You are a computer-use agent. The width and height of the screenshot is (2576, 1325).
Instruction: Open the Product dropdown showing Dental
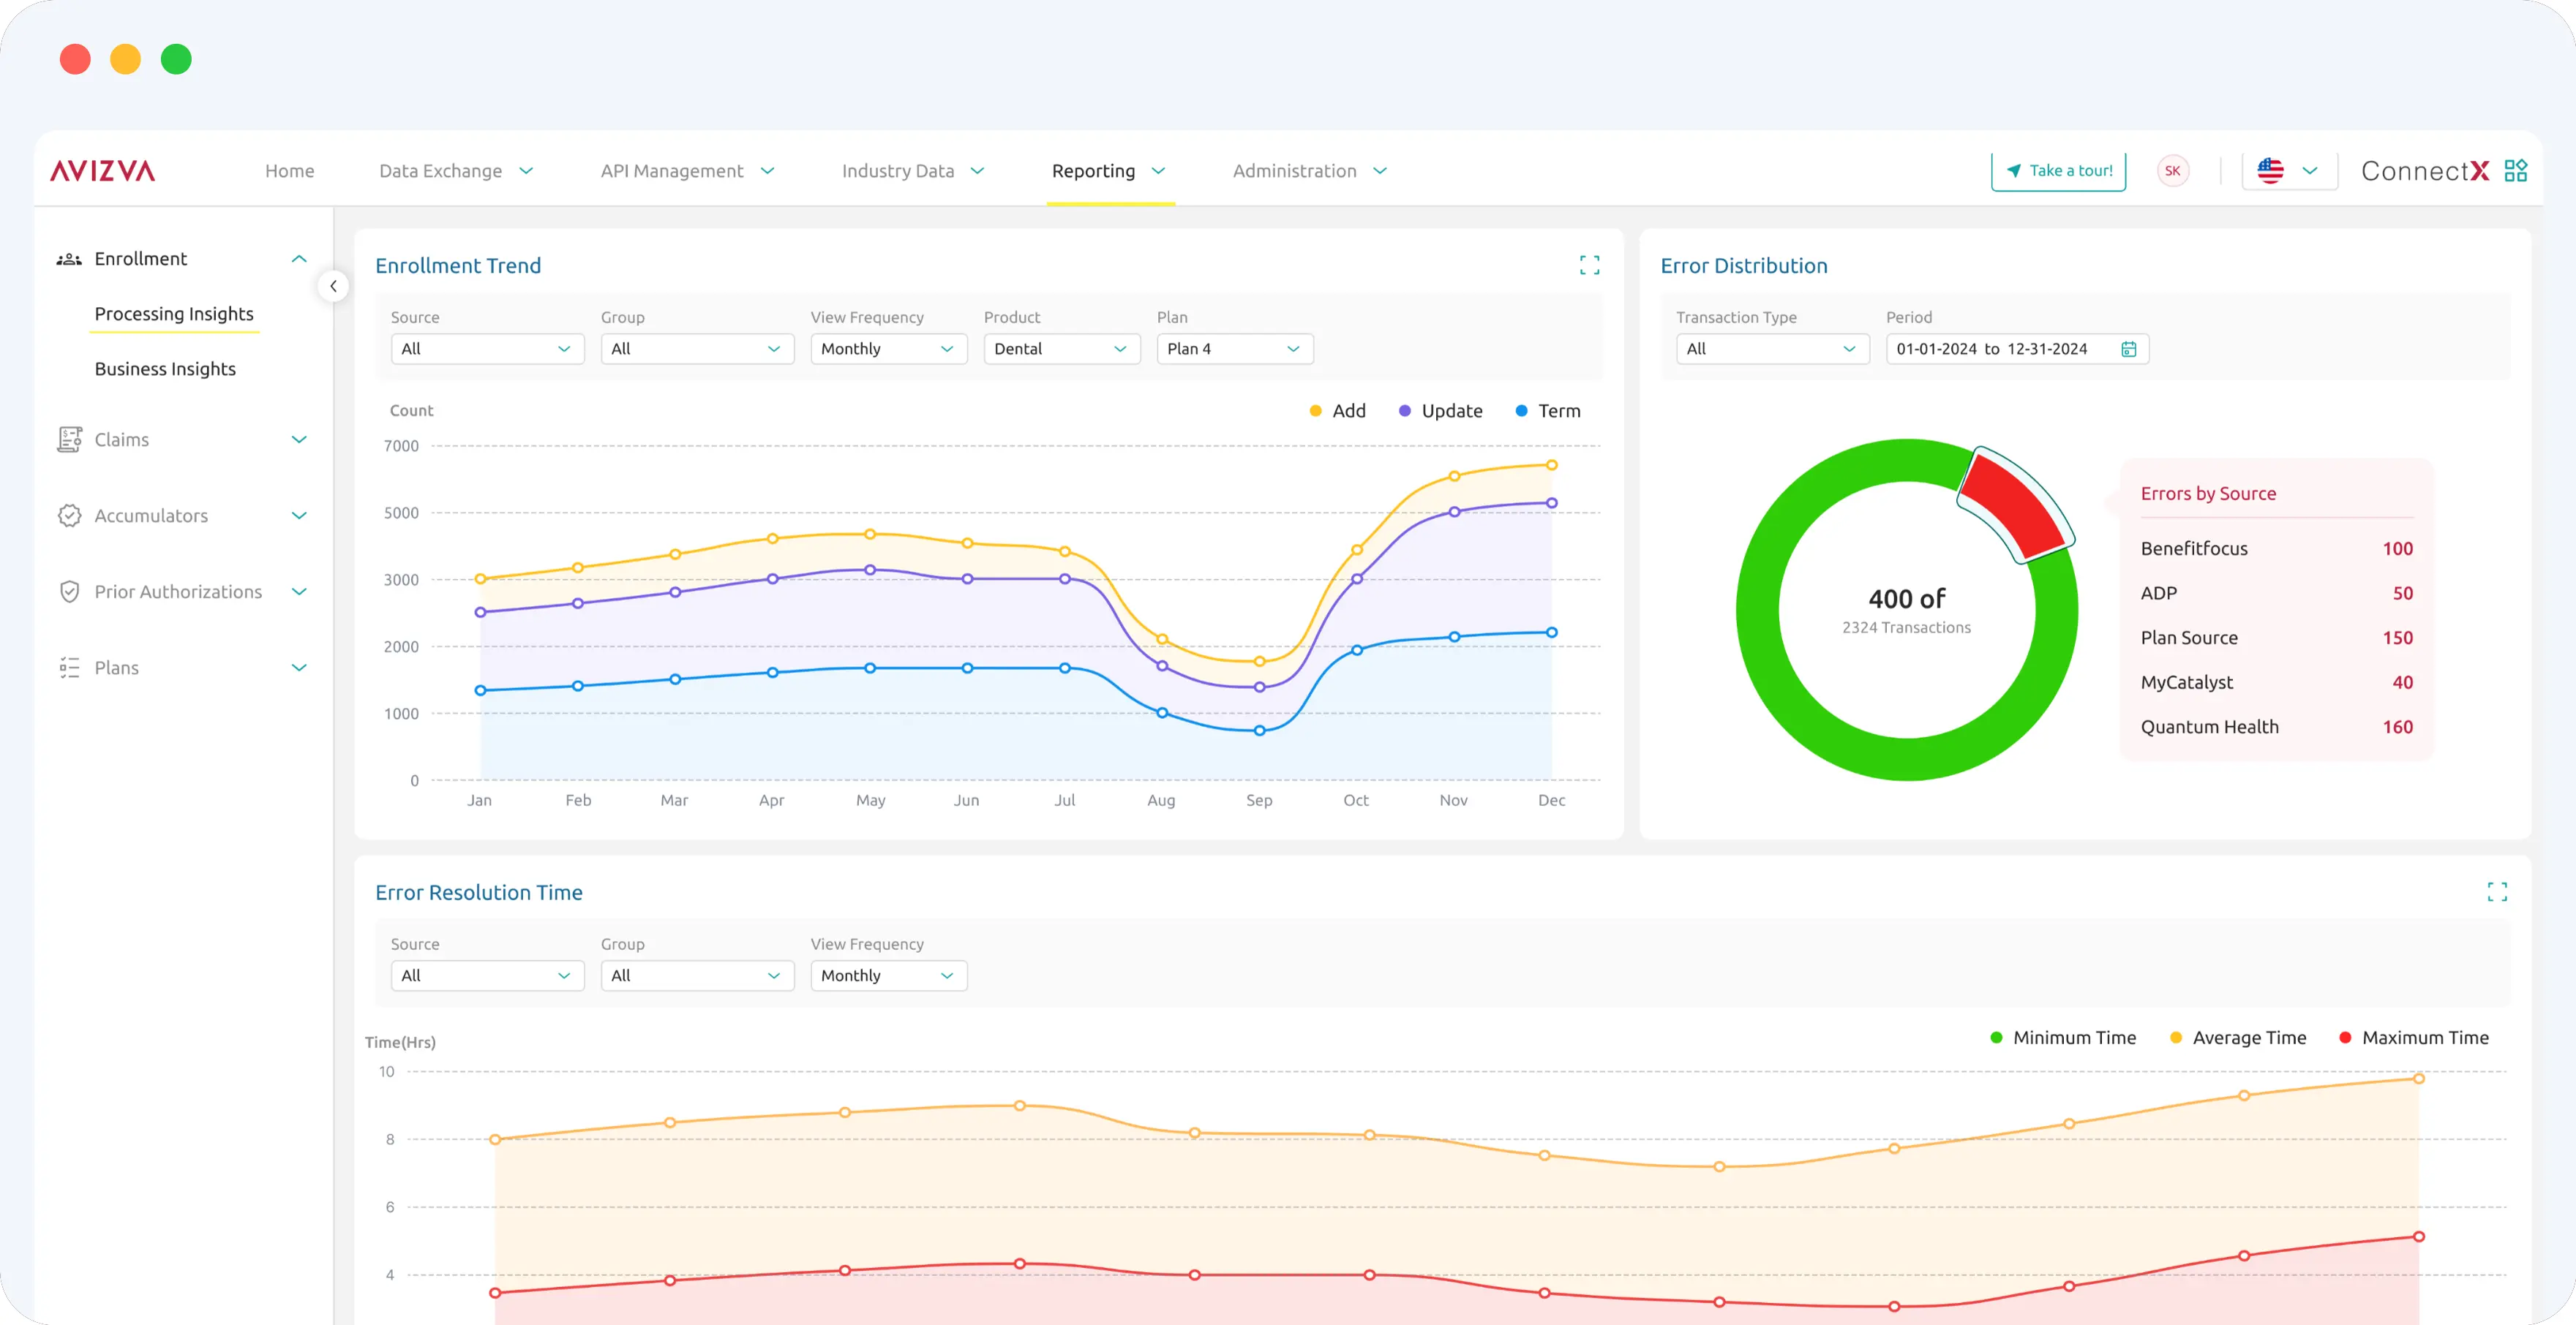pyautogui.click(x=1061, y=349)
